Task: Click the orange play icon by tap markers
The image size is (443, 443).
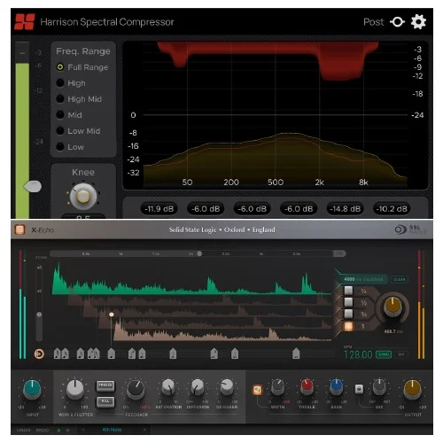Action: pos(39,354)
